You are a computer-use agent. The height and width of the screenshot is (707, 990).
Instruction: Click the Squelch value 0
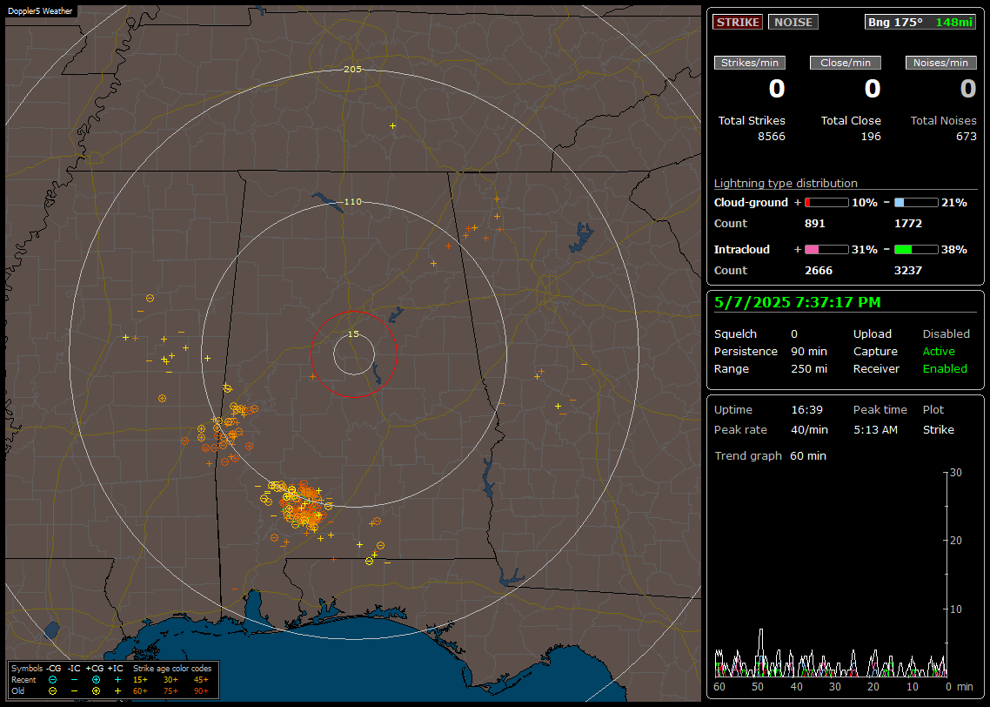[794, 334]
